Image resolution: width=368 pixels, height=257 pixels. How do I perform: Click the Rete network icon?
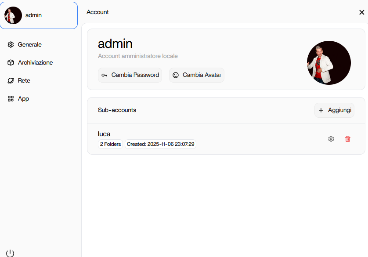[x=11, y=81]
